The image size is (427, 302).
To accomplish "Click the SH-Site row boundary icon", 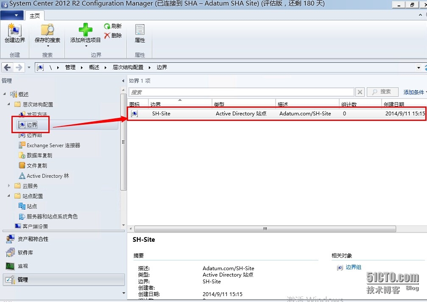I will (134, 114).
